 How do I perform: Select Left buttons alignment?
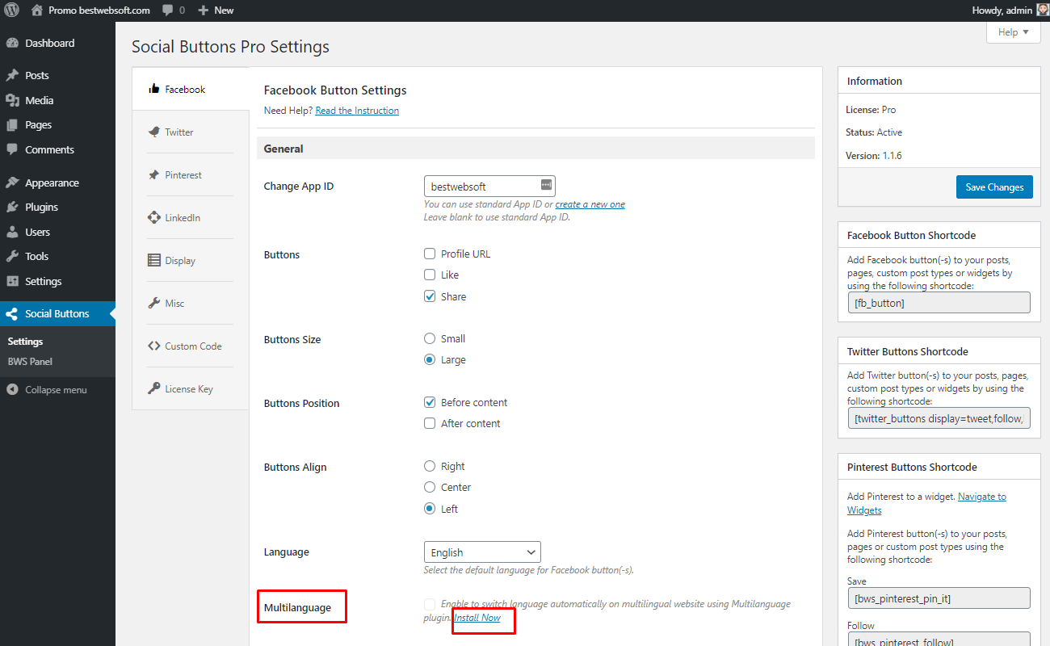(x=430, y=509)
